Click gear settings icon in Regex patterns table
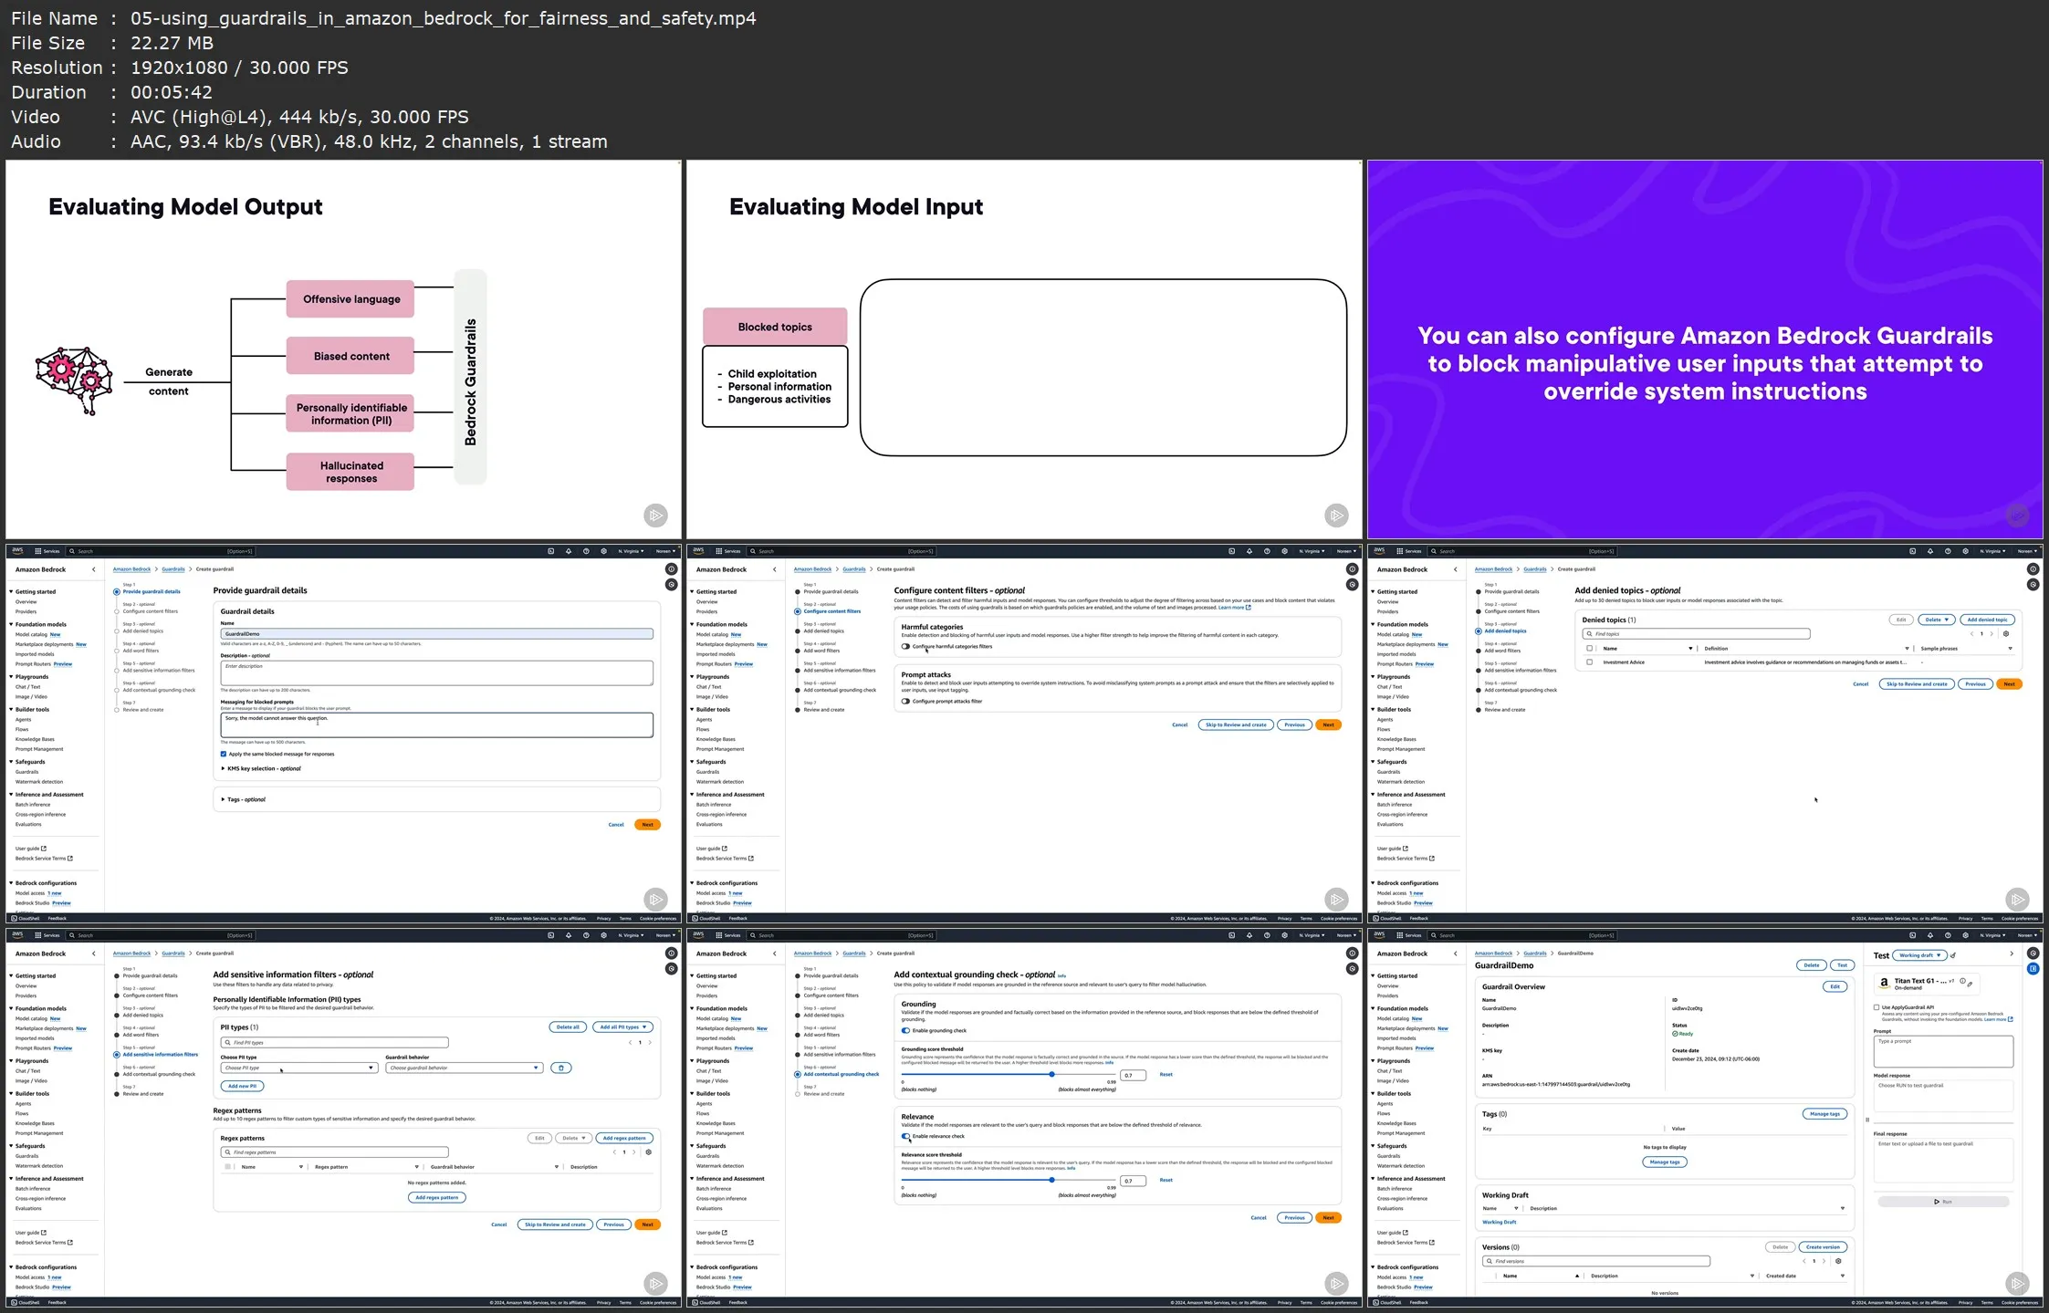2049x1313 pixels. tap(649, 1152)
